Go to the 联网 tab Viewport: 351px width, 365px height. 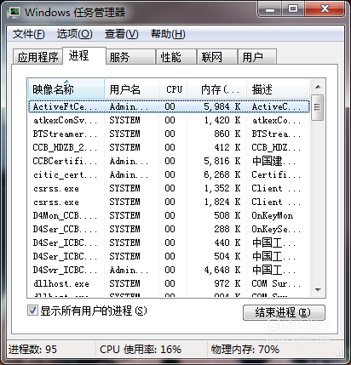click(x=217, y=57)
